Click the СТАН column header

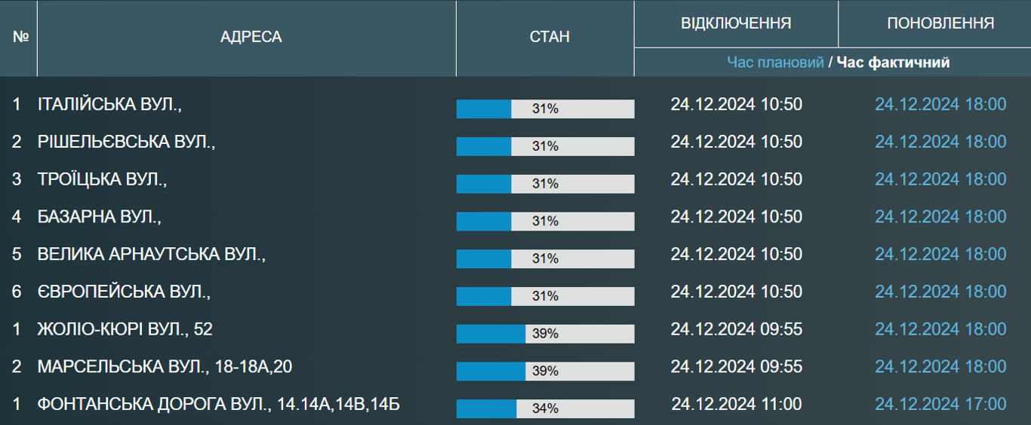[549, 37]
